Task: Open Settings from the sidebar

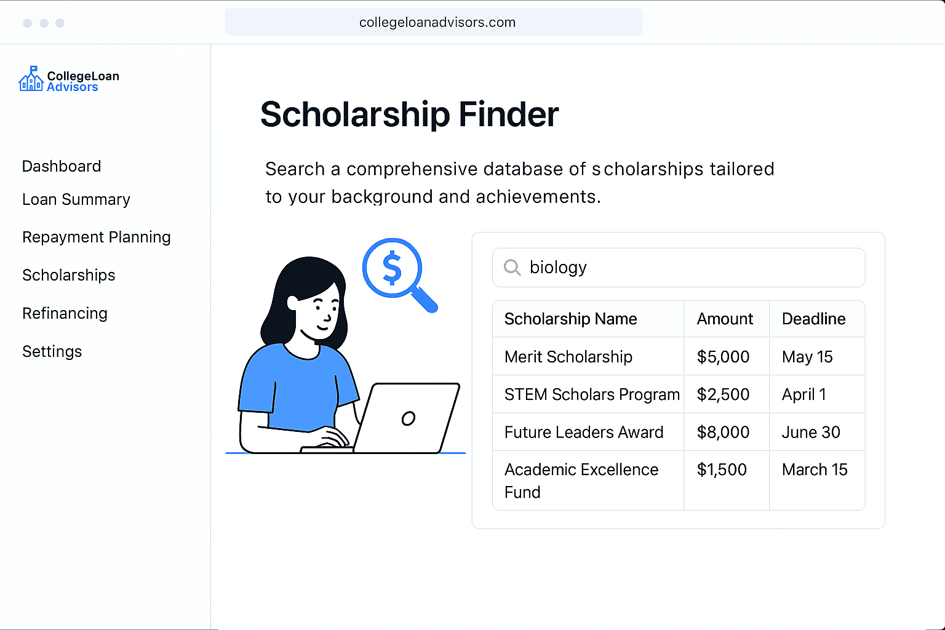Action: click(52, 351)
